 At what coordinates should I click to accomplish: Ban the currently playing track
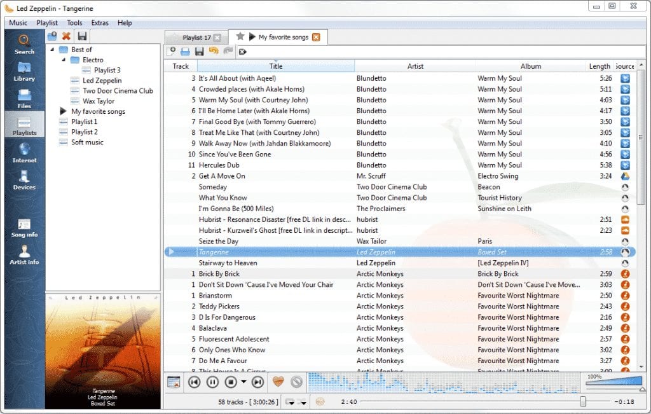click(x=297, y=382)
